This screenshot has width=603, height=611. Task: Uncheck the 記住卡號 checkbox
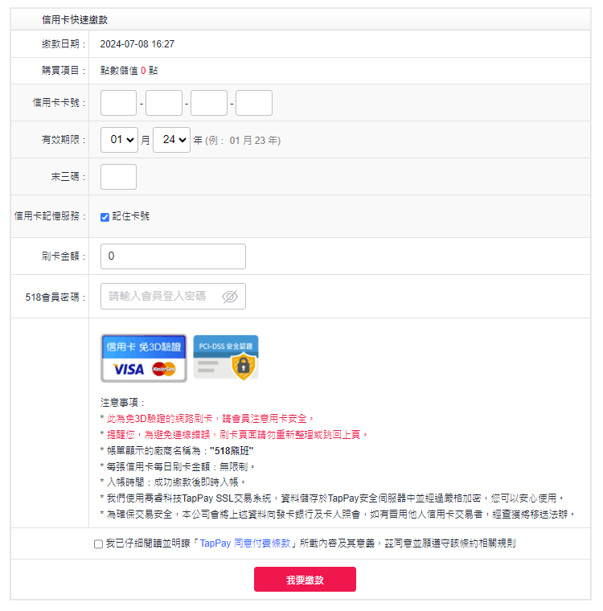tap(105, 217)
